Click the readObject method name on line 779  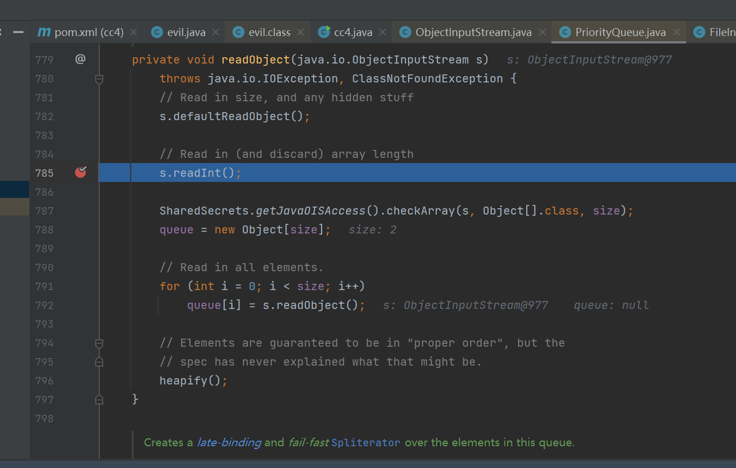pos(256,60)
